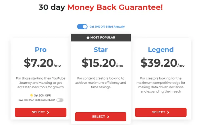Click the chevron arrow on Legend Select button

(x=168, y=112)
